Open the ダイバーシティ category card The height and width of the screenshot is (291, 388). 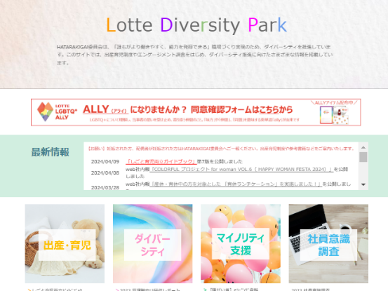pyautogui.click(x=153, y=244)
